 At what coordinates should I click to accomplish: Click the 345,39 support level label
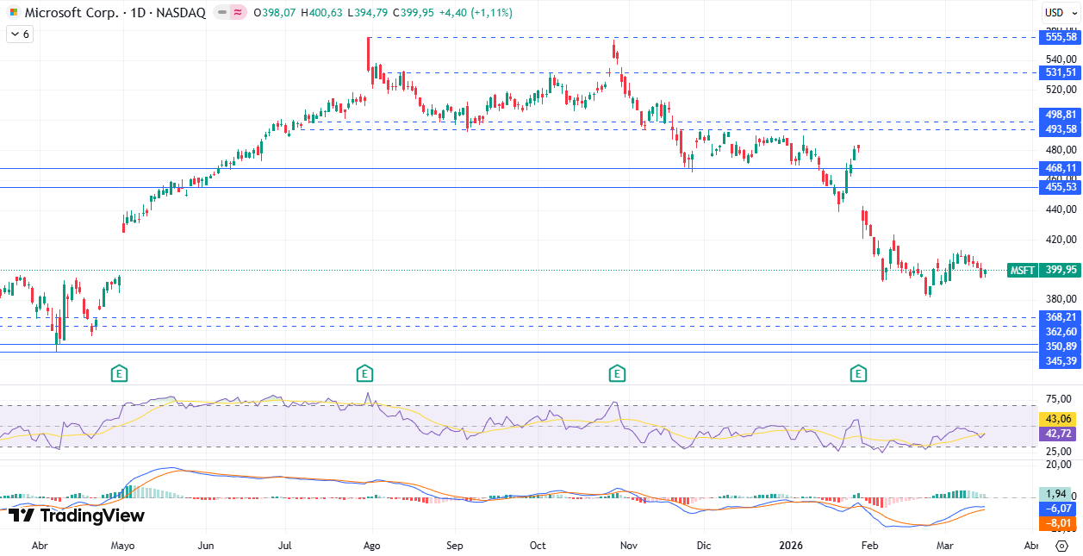(1061, 359)
